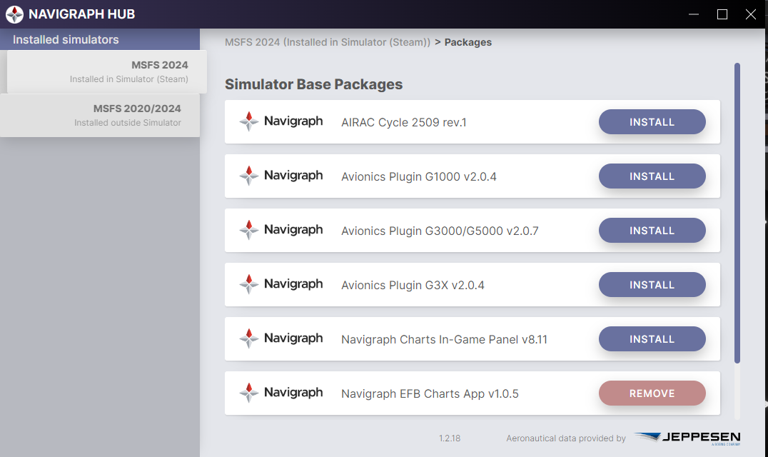Click the Navigraph logo on EFB Charts App row

[281, 393]
